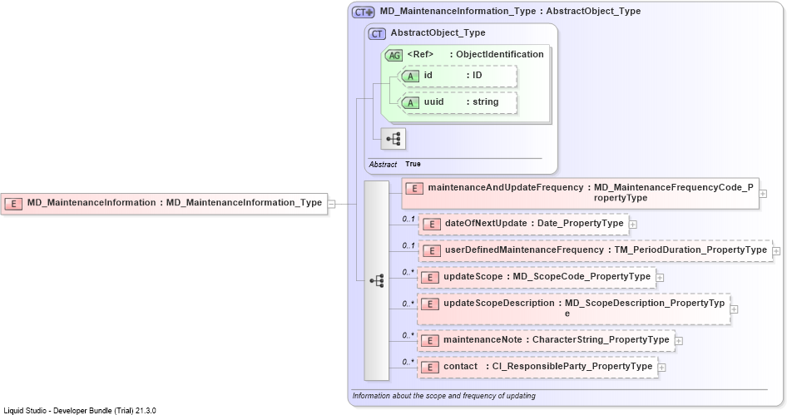Expand the contact element
This screenshot has height=415, width=787.
661,368
